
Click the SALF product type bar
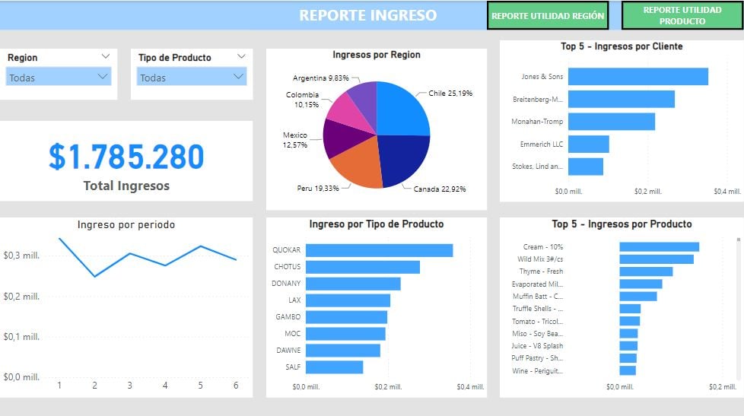[x=334, y=367]
